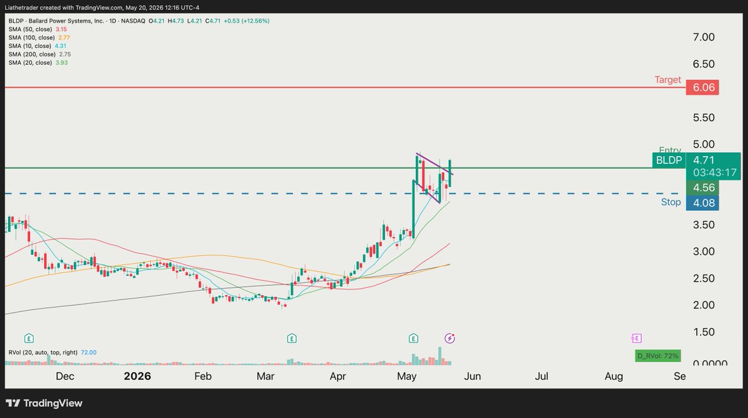Select the green 4.56 entry price tag
This screenshot has height=418, width=748.
tap(702, 188)
